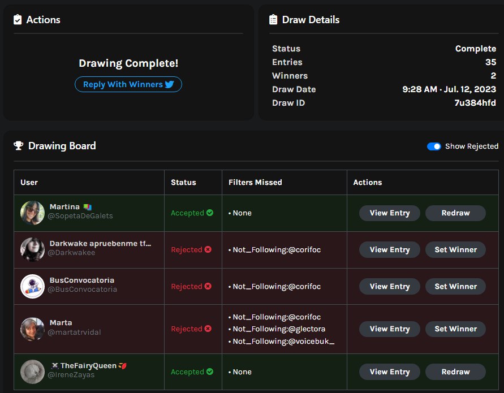504x393 pixels.
Task: Click the Complete status value
Action: (476, 49)
